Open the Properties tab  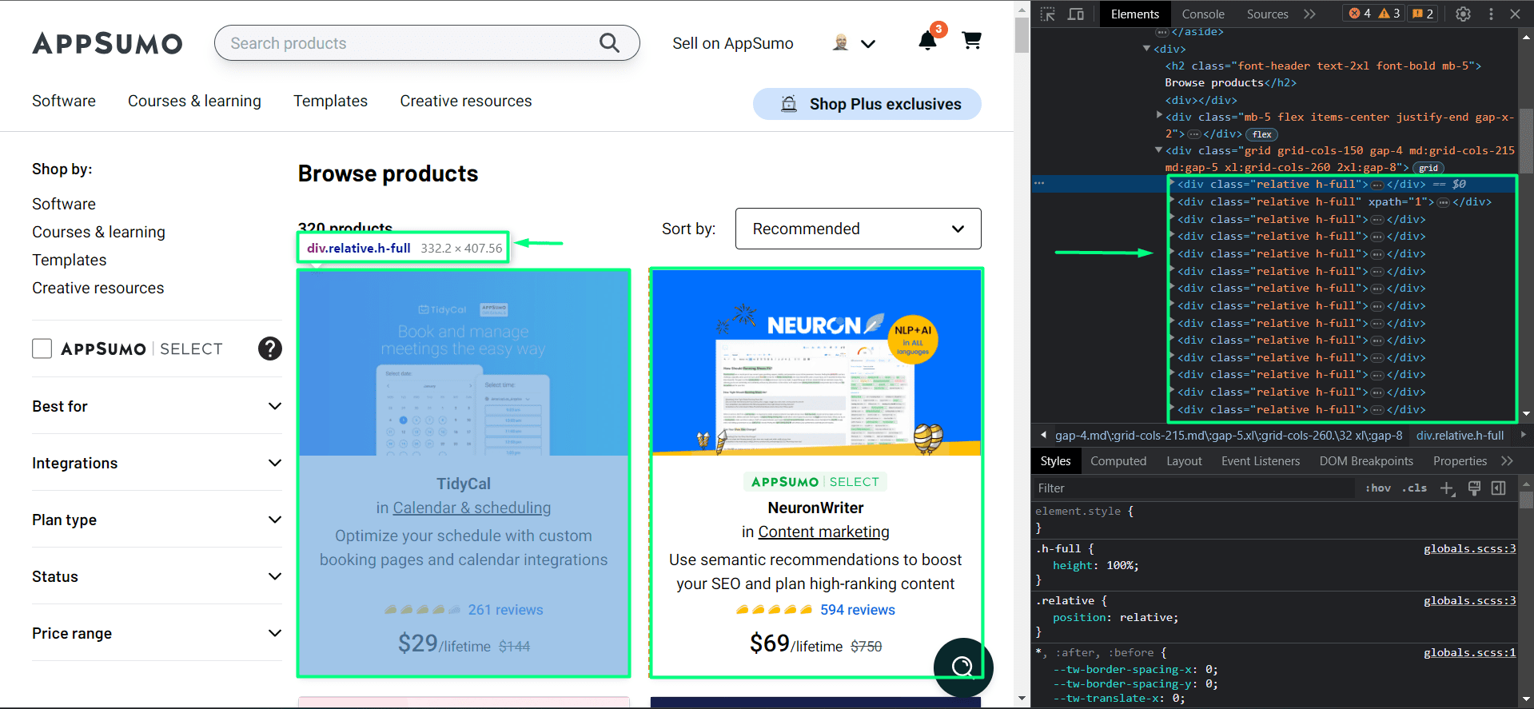click(x=1460, y=461)
